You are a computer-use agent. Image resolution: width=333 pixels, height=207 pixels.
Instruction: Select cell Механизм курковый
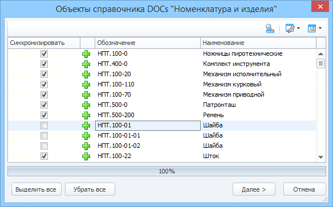coord(258,84)
